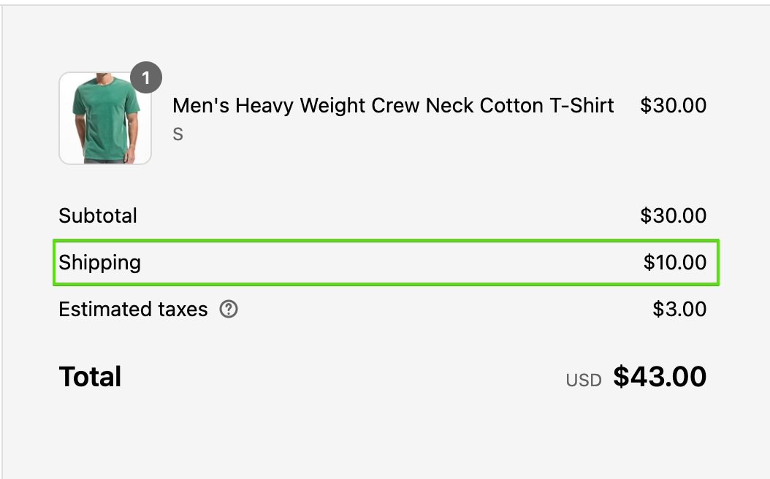Screen dimensions: 770x479
Task: Click the bold Total label
Action: point(90,377)
